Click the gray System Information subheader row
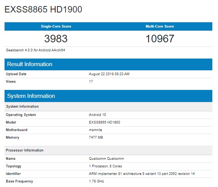The width and height of the screenshot is (218, 187). click(108, 107)
